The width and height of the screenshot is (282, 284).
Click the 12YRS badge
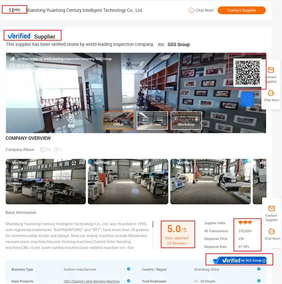[x=14, y=10]
